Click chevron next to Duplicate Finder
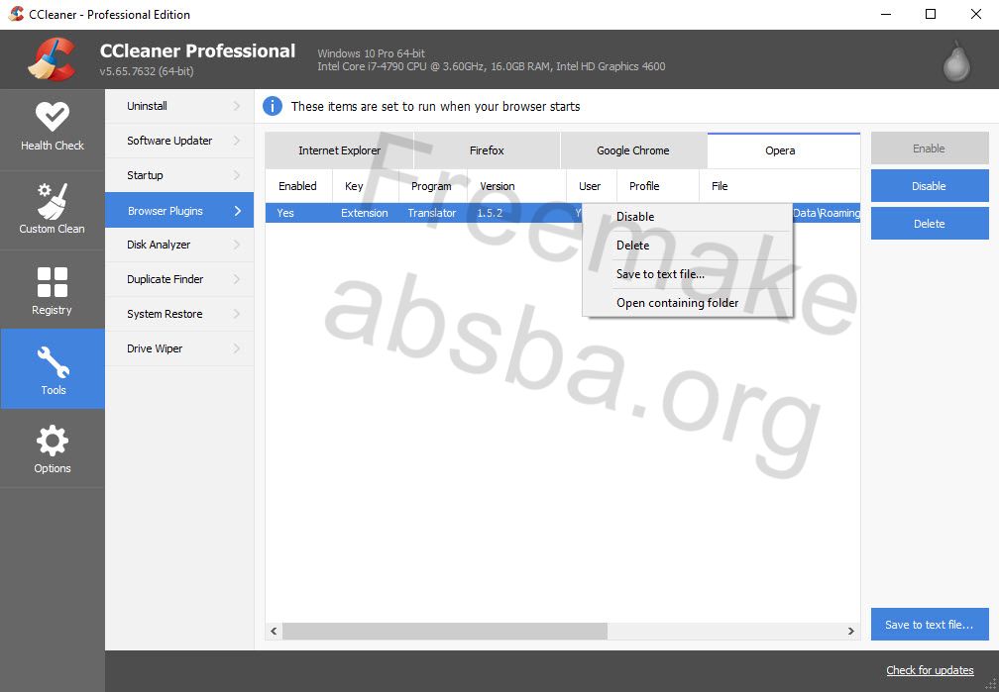This screenshot has width=999, height=692. tap(237, 279)
